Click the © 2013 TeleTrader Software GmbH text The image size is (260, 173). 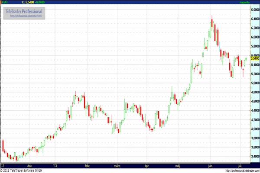pos(27,170)
